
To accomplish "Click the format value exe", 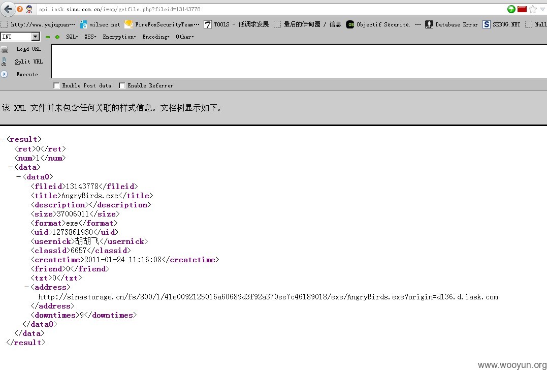I will point(72,223).
